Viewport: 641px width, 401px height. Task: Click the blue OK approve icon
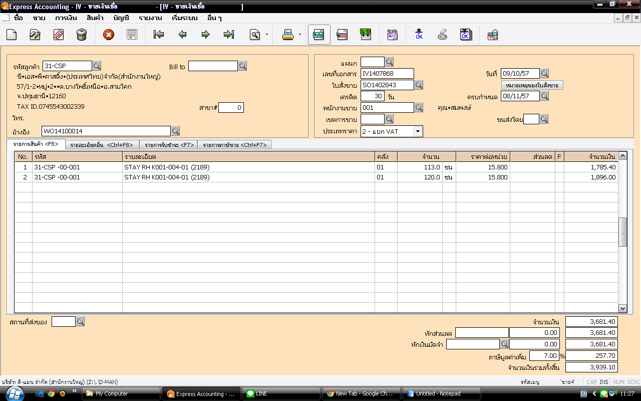click(x=419, y=35)
